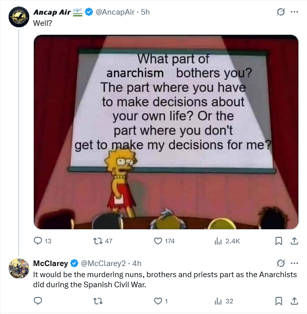Reply to McClarey's comment

(x=38, y=301)
